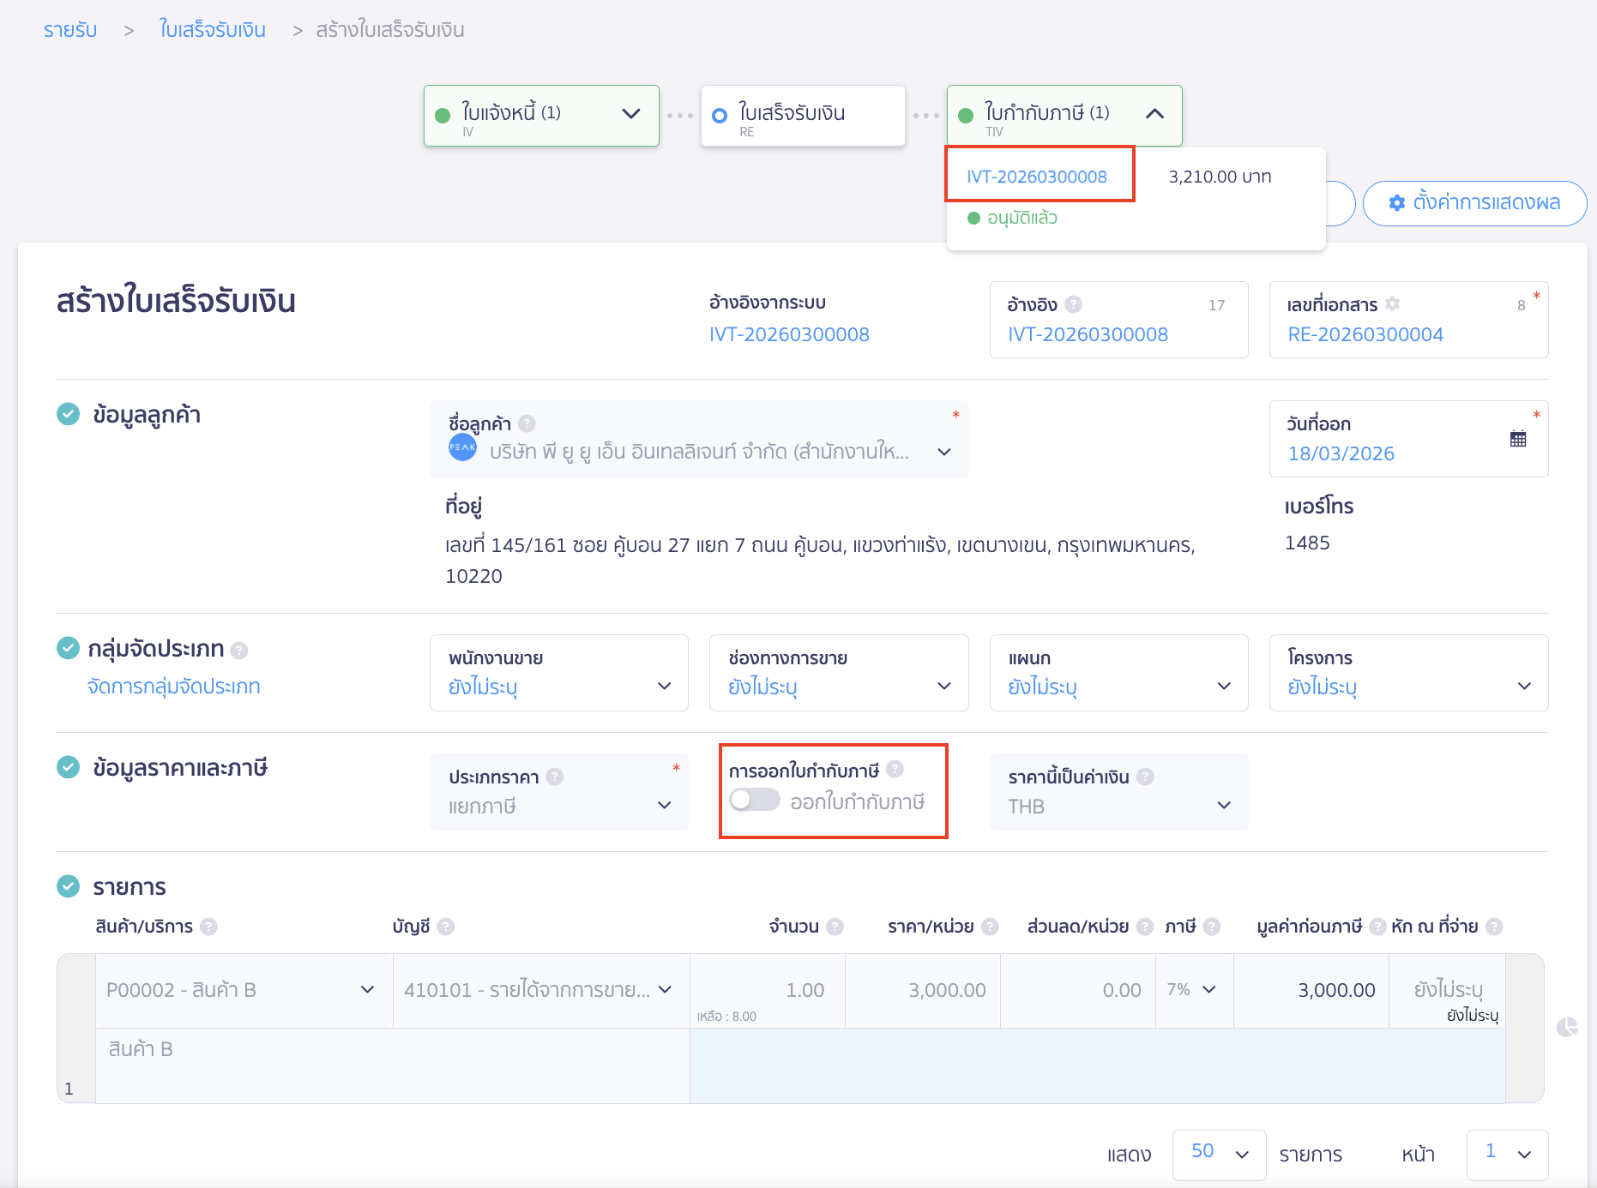Open the ภาษี 7% dropdown in item row
The width and height of the screenshot is (1597, 1188).
click(x=1193, y=990)
